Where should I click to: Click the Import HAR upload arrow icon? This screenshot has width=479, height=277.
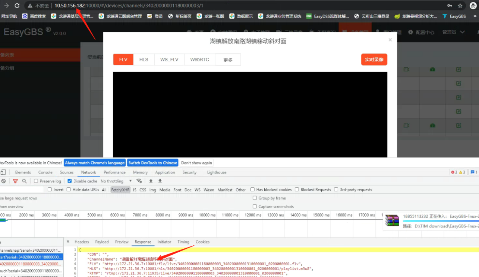click(x=151, y=181)
